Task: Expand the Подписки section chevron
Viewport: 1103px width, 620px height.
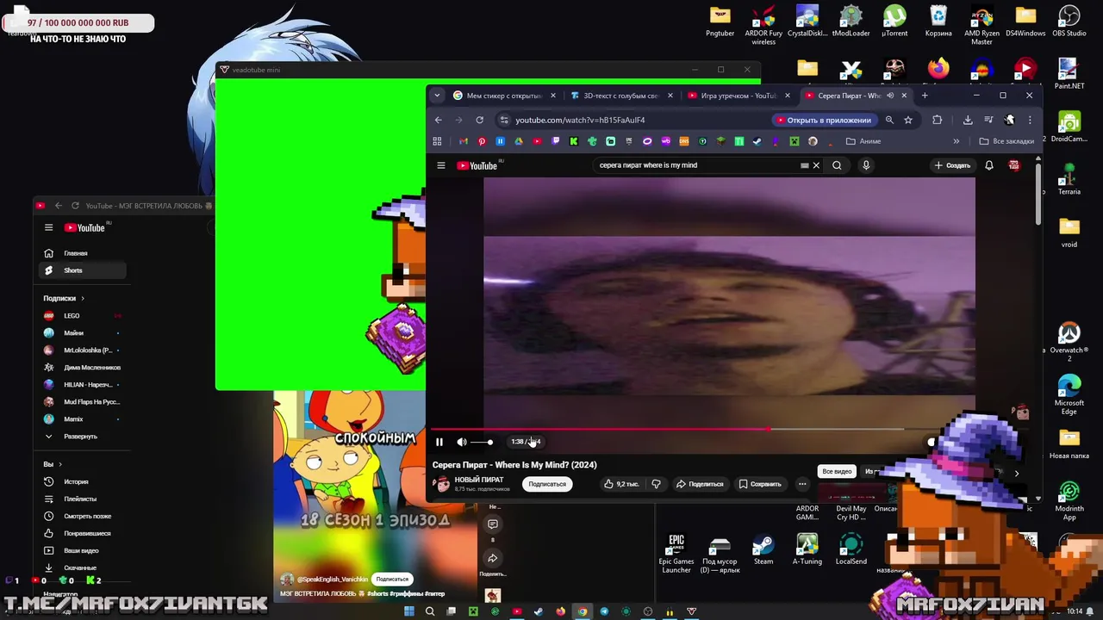Action: tap(83, 298)
